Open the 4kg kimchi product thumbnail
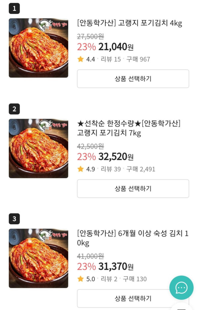198x310 pixels. [38, 48]
